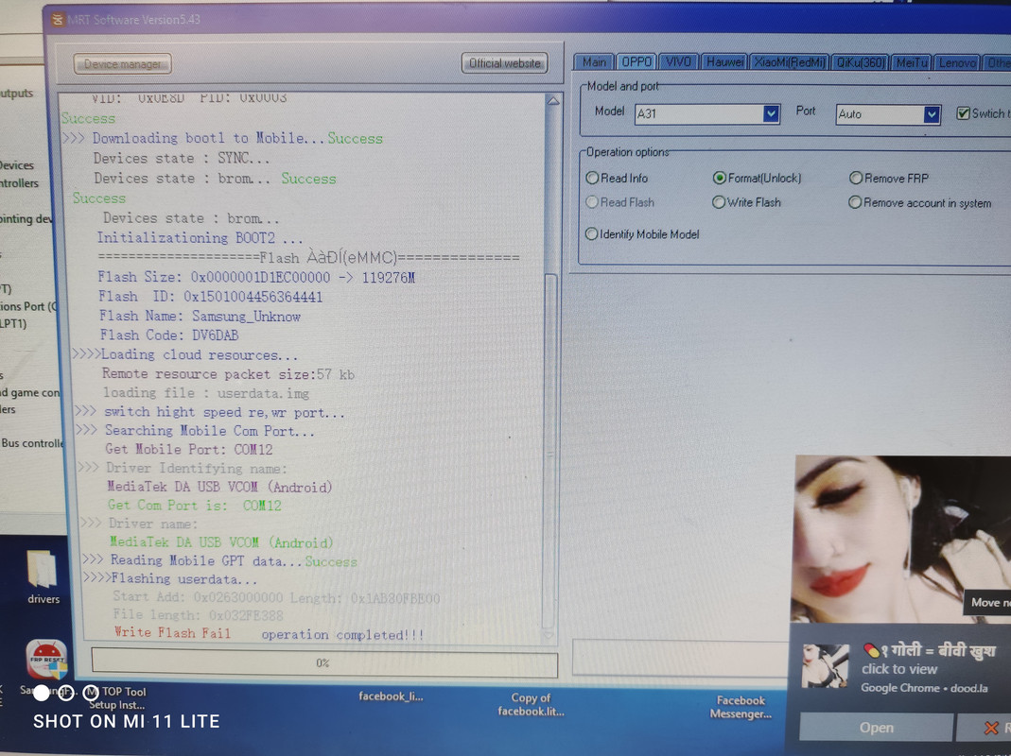Select the Read Info option

[x=617, y=178]
